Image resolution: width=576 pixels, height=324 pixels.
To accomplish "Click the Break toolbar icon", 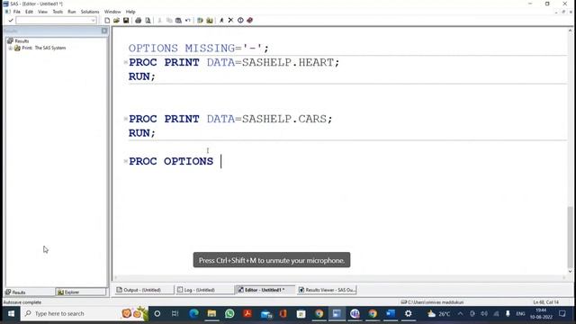I will [x=240, y=20].
